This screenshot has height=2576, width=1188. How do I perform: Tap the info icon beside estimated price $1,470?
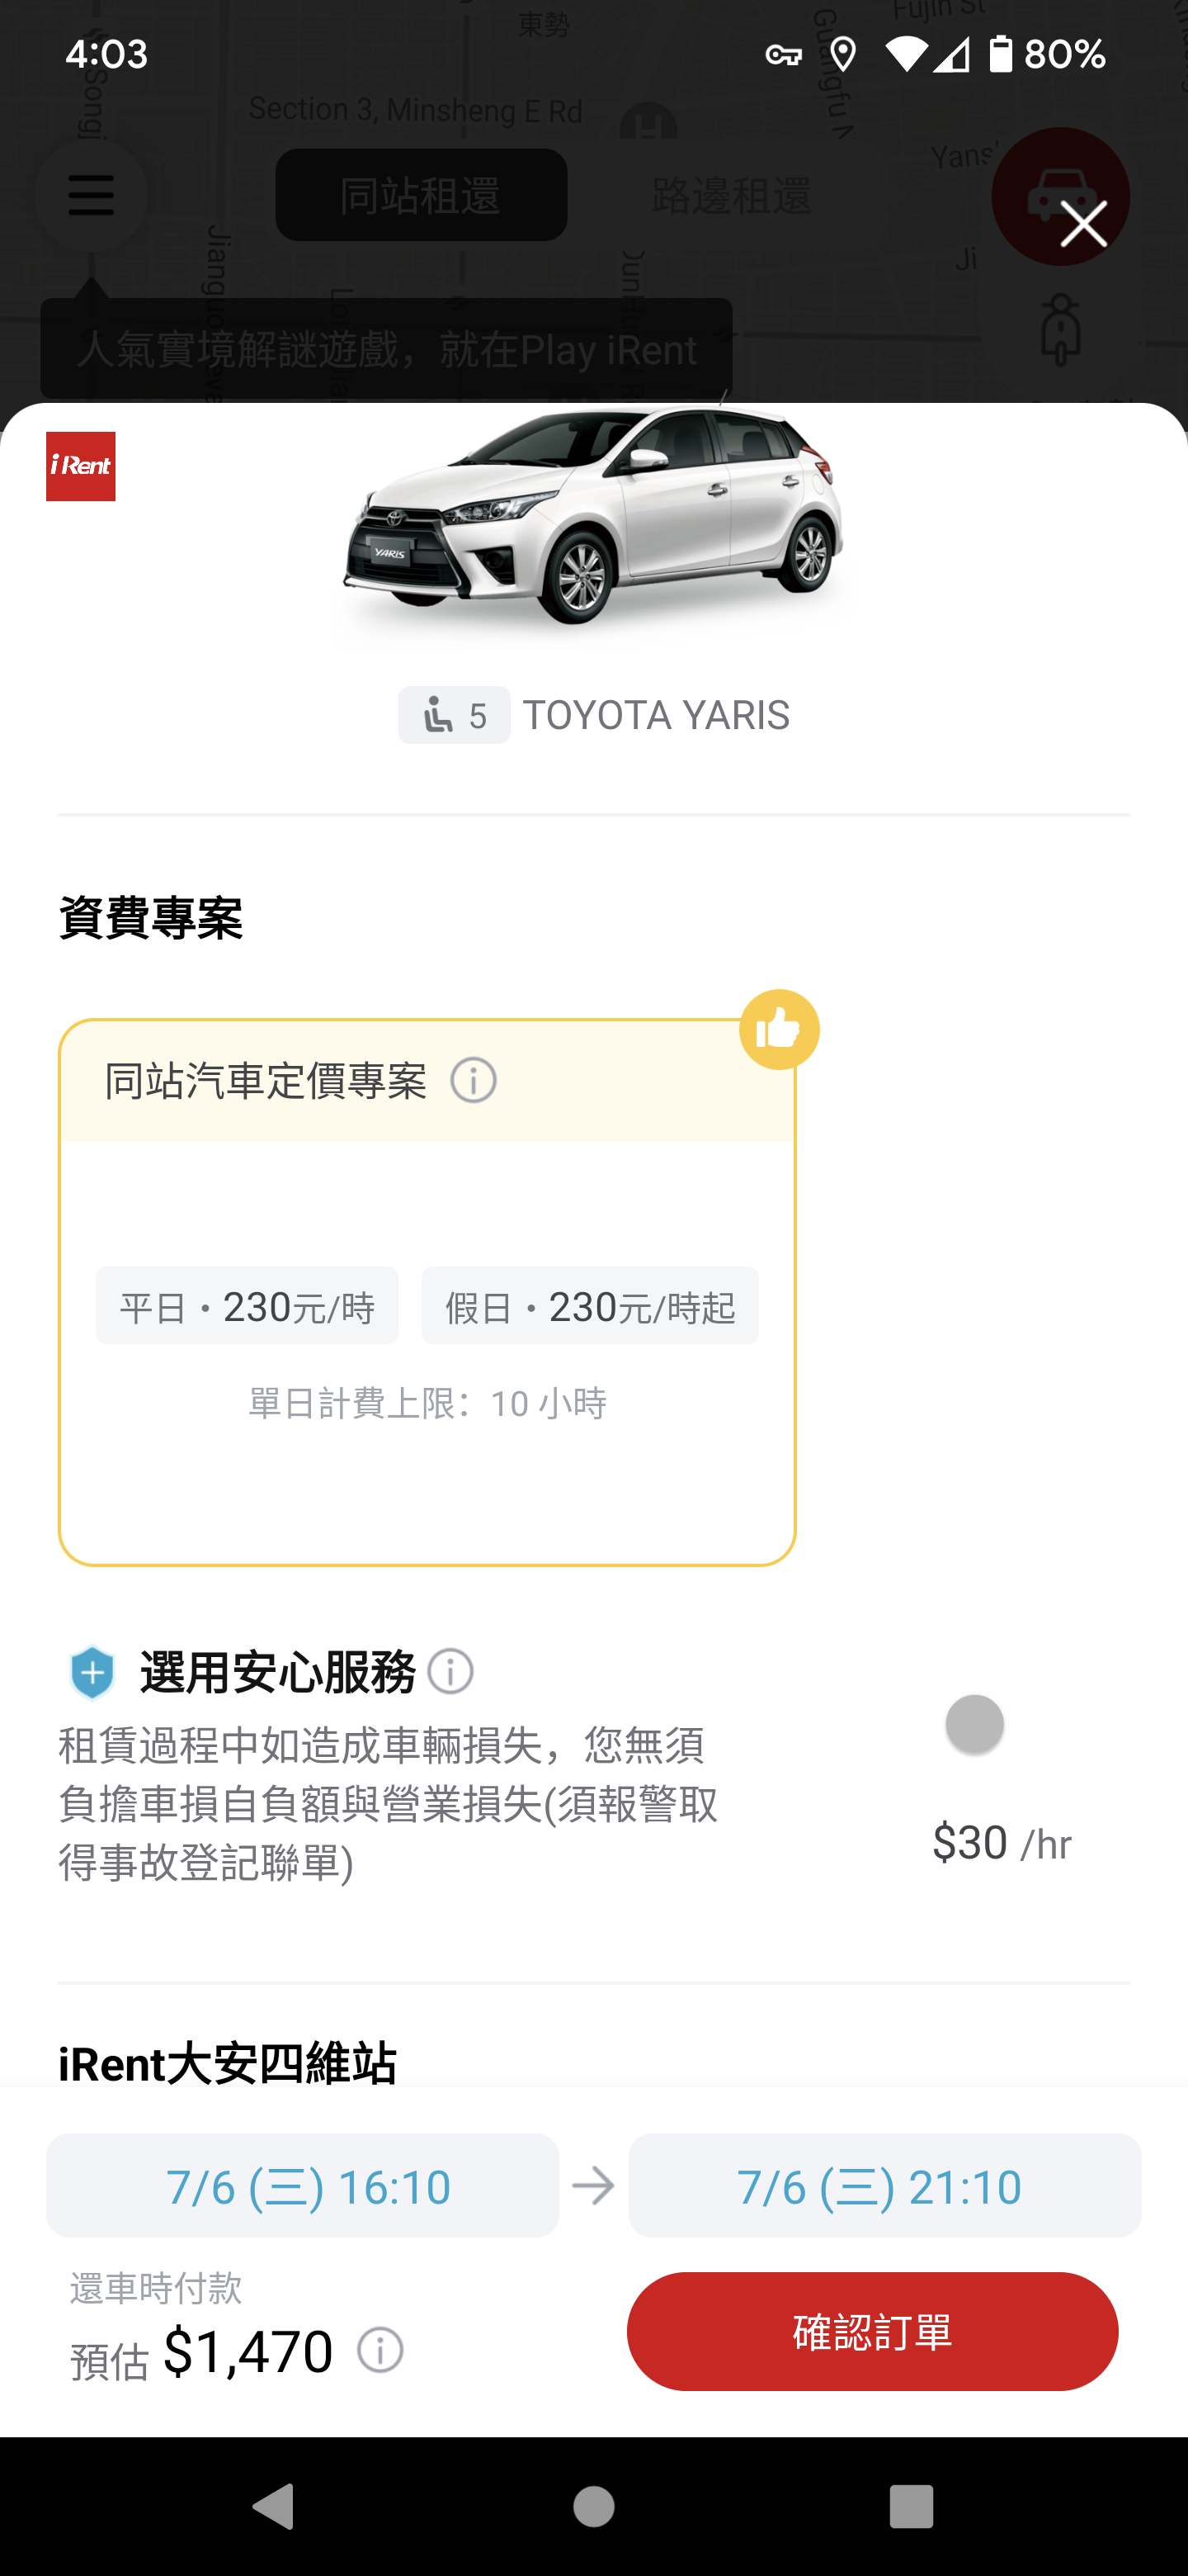pyautogui.click(x=380, y=2349)
